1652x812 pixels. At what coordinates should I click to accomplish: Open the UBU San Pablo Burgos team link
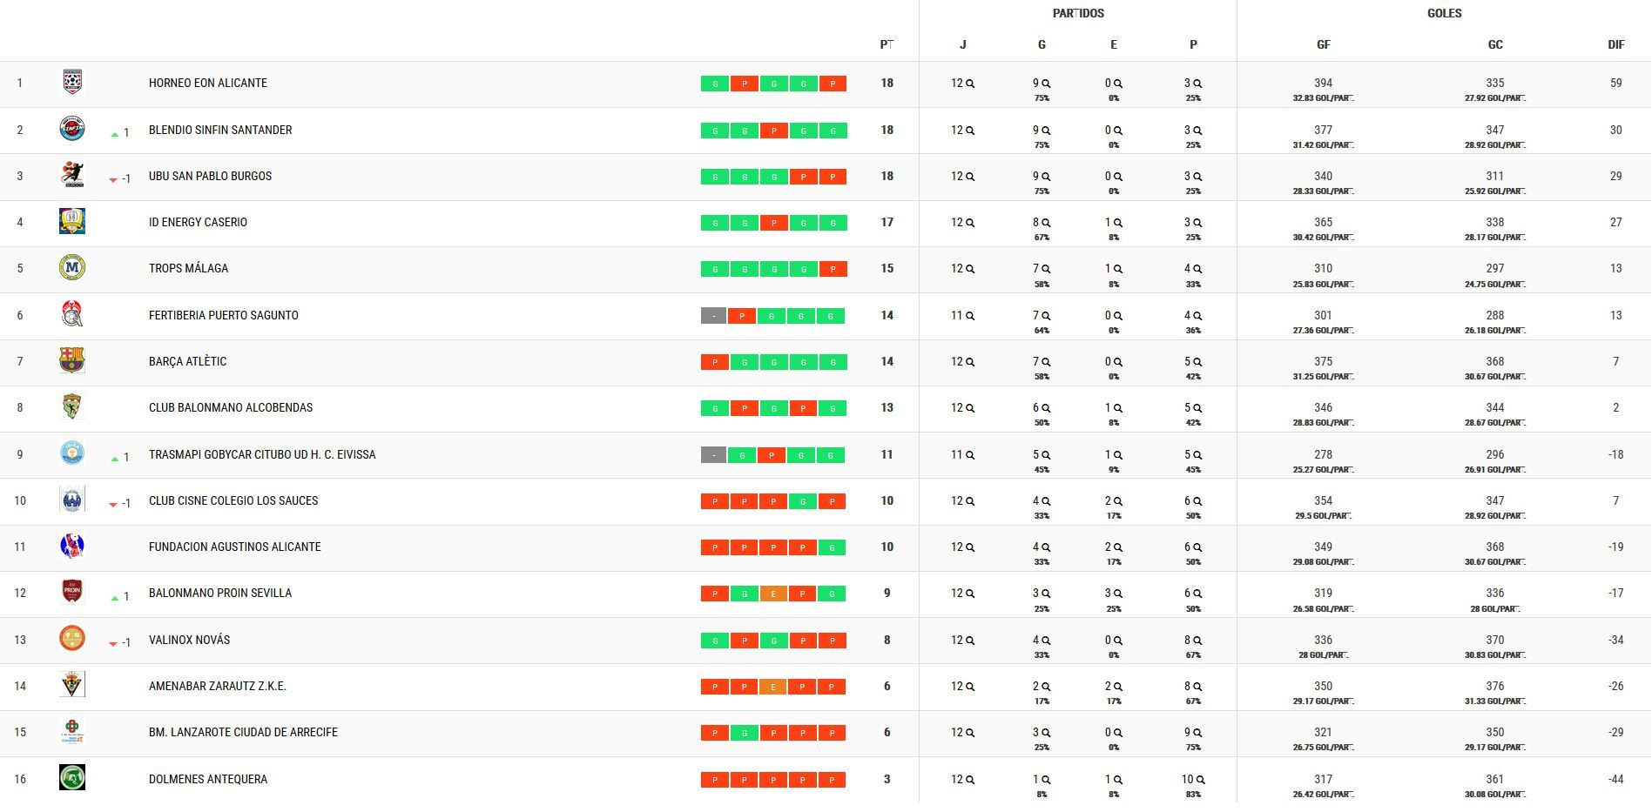click(x=210, y=176)
